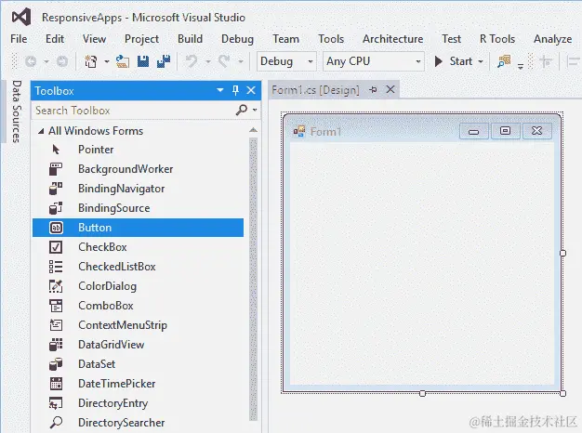Navigate forward with toolbar arrow
The height and width of the screenshot is (433, 582).
62,61
